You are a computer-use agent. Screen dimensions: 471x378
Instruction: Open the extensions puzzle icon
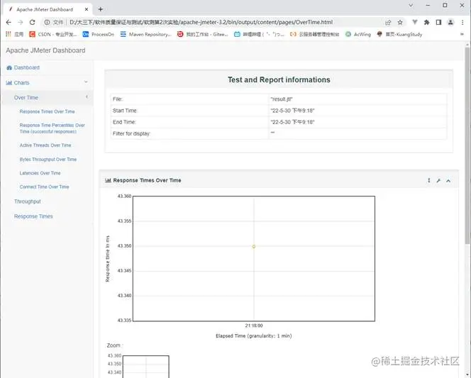(426, 22)
